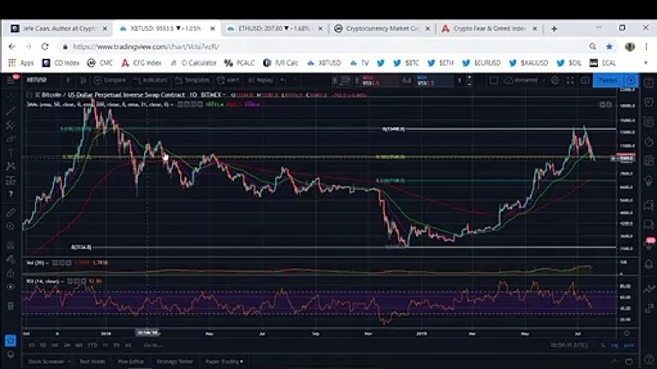Open the red chat notifications bubble on right sidebar
Viewport: 657px width, 369px height.
(x=650, y=241)
